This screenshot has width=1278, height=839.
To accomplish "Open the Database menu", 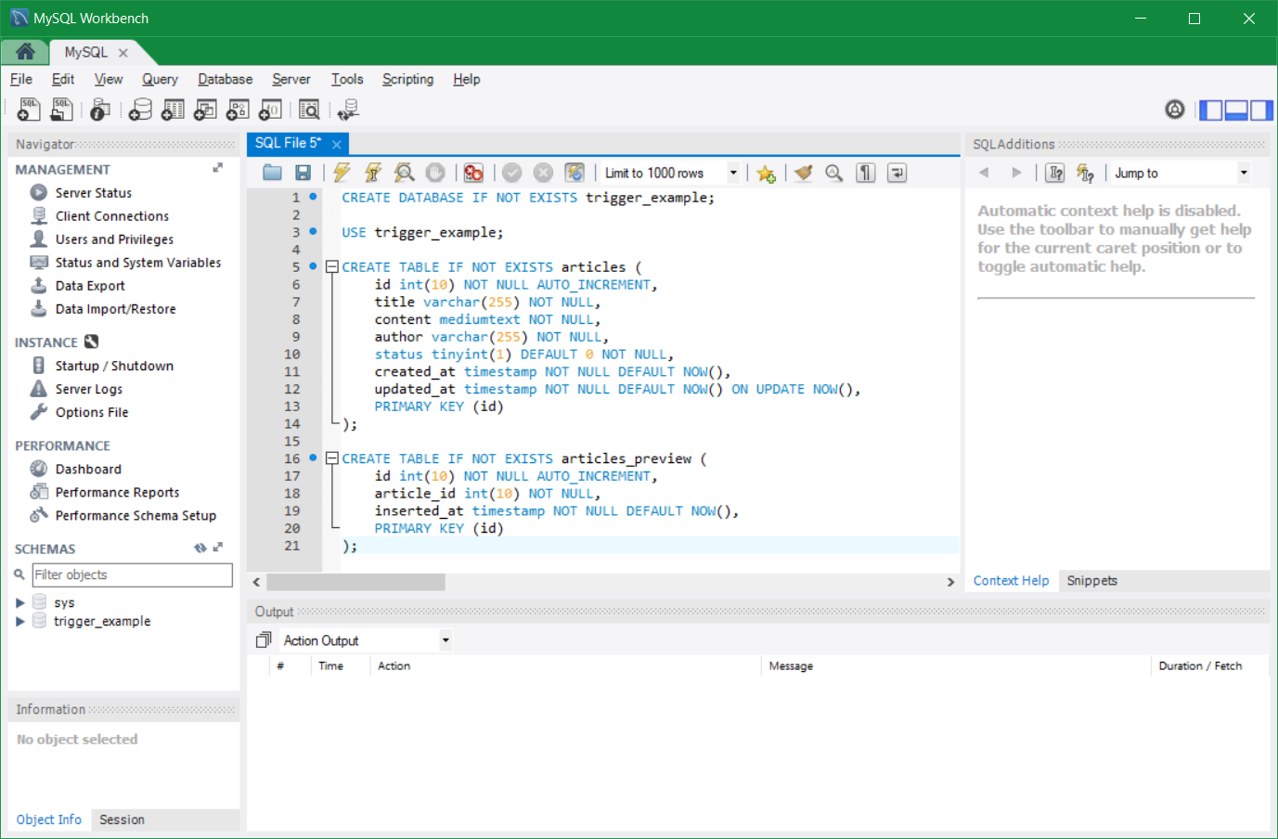I will pos(226,79).
